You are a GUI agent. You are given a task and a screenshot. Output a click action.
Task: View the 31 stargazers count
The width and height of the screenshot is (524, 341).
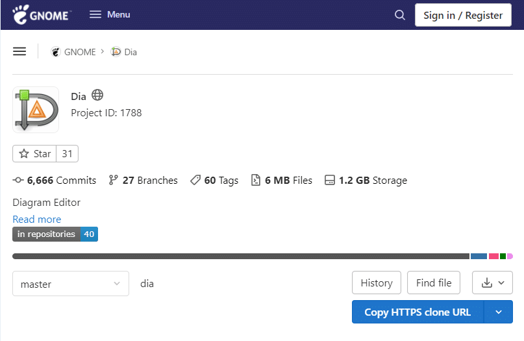pos(67,153)
